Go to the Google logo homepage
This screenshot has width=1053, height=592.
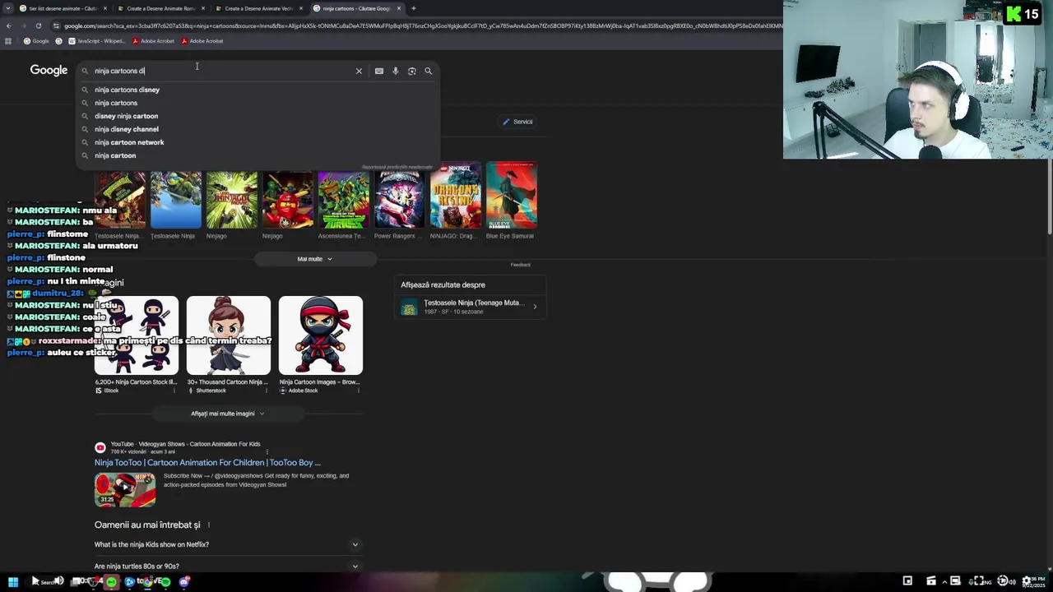point(49,71)
